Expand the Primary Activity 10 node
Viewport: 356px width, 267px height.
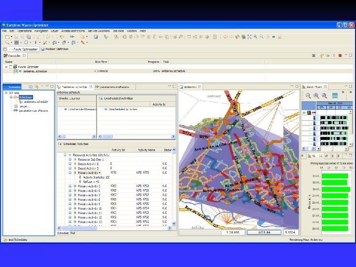click(x=70, y=209)
